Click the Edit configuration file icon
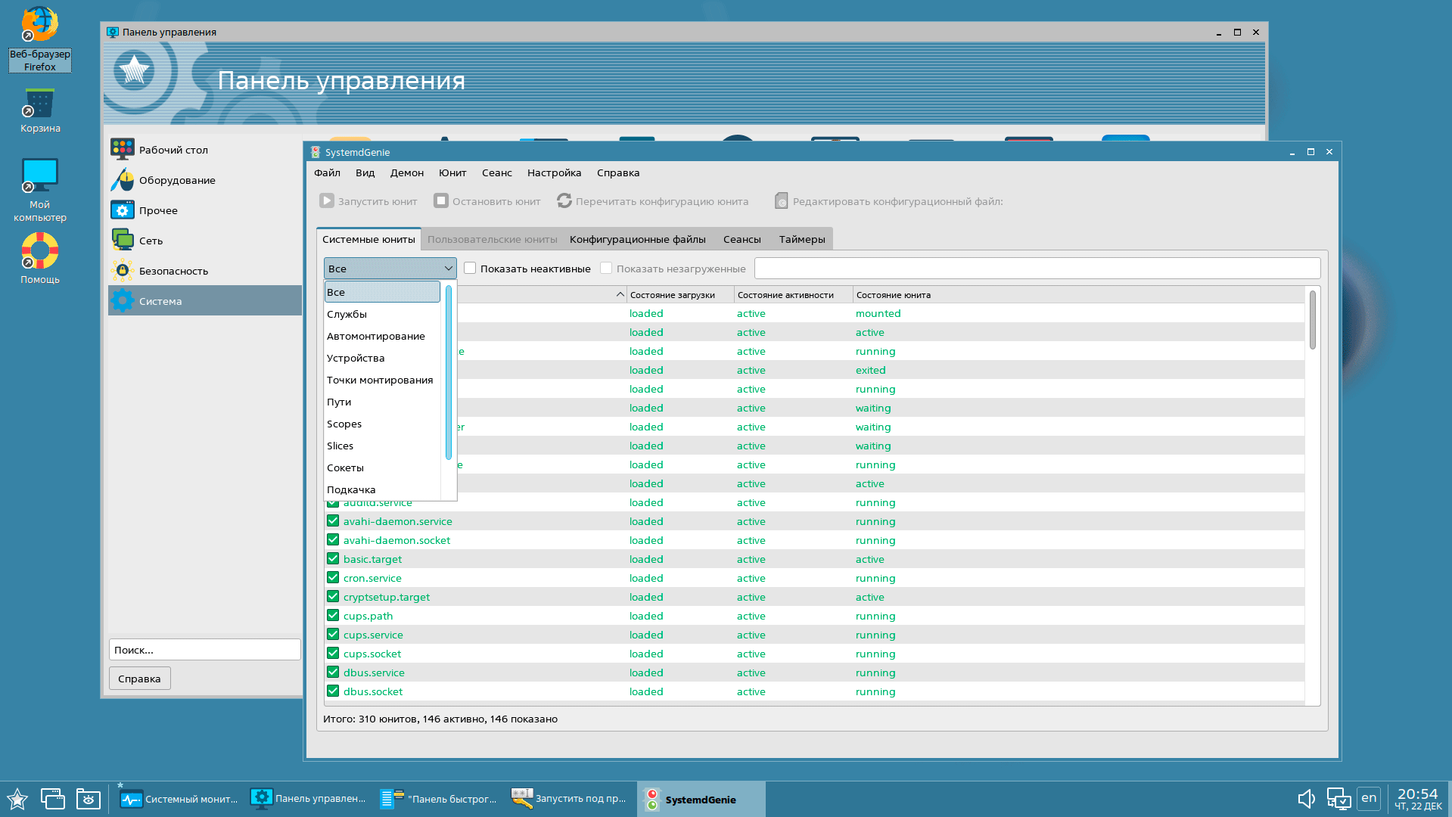Viewport: 1452px width, 817px height. click(782, 201)
